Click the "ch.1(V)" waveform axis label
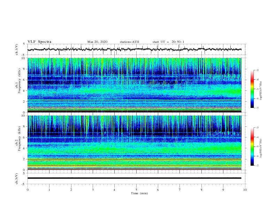Viewport: 276px width, 213px height. (x=17, y=49)
